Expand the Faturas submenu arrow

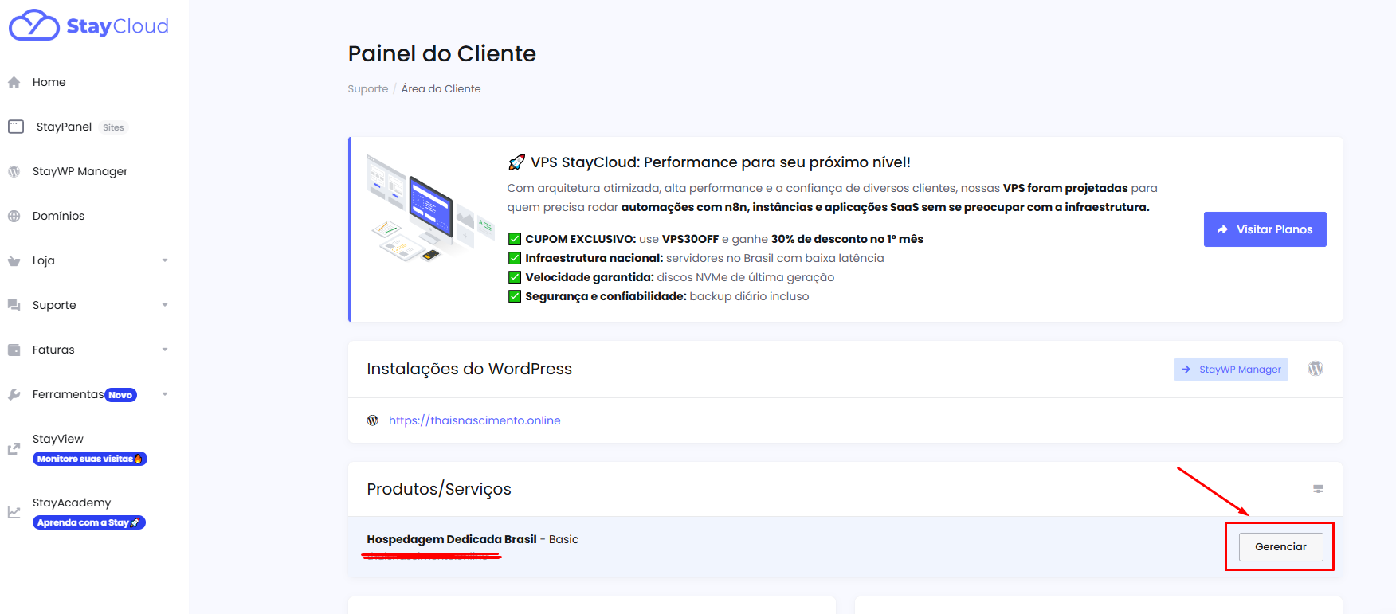coord(165,350)
